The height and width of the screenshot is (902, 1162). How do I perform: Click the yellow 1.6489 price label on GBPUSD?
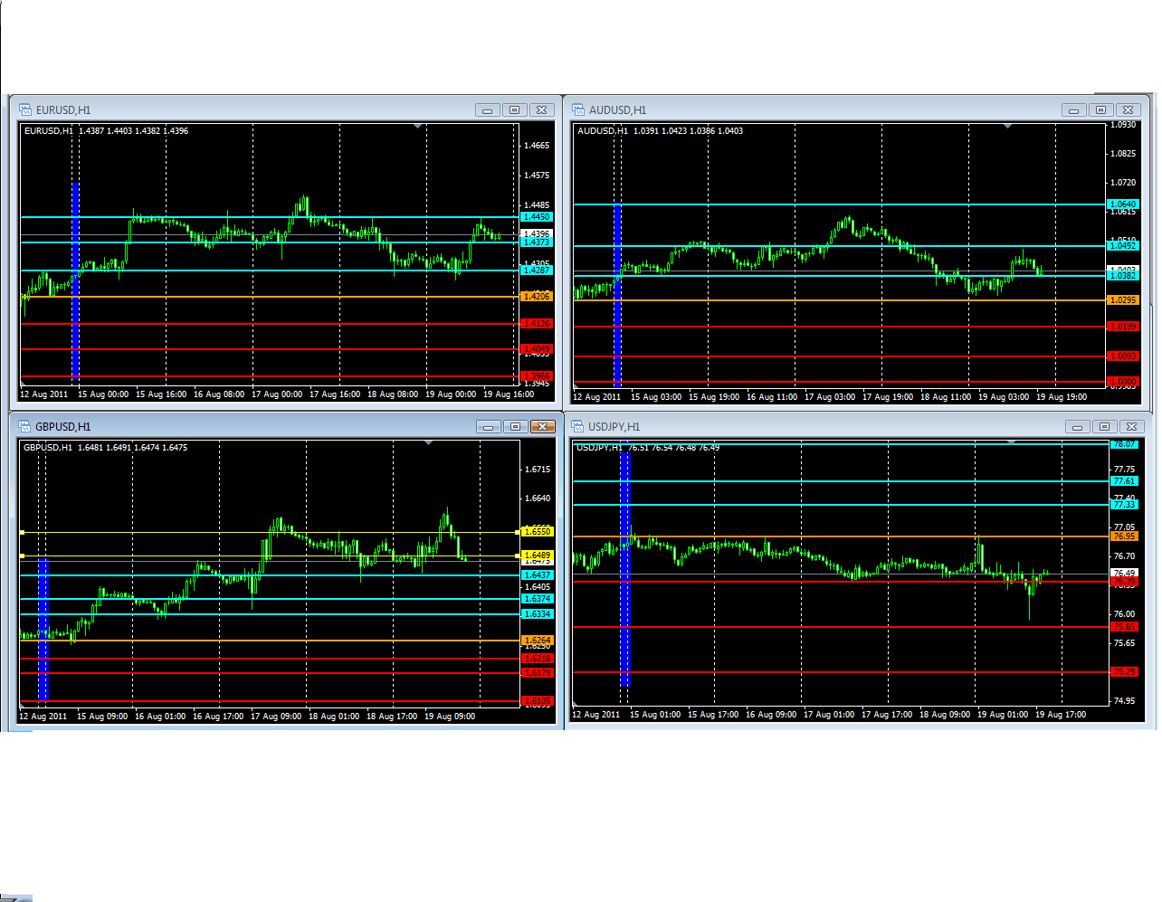(x=538, y=555)
